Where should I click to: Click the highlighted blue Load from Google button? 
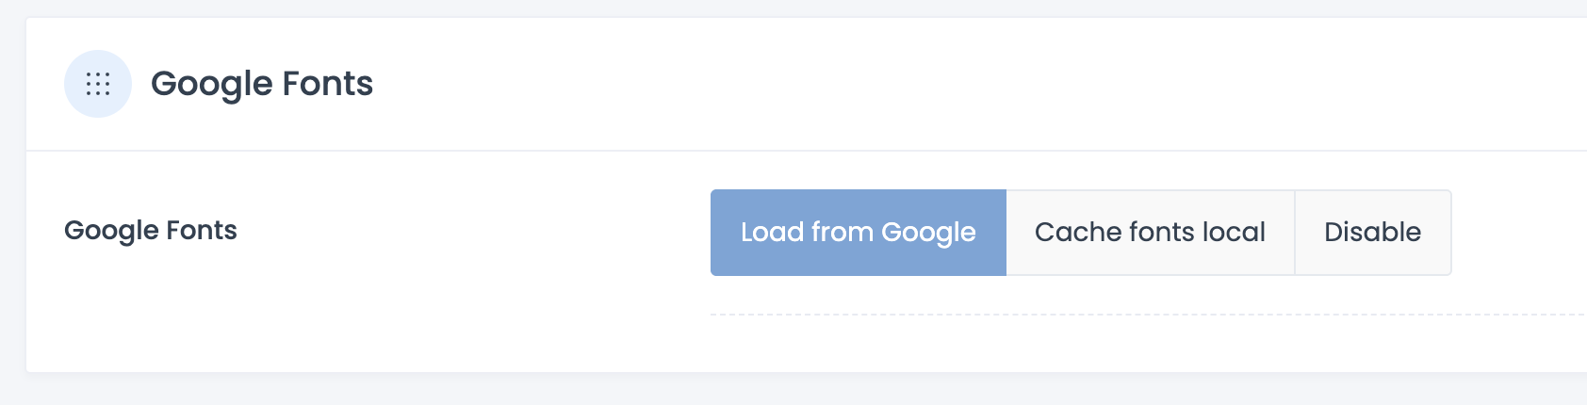858,233
